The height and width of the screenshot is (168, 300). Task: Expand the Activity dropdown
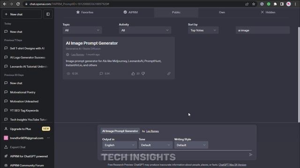click(145, 30)
